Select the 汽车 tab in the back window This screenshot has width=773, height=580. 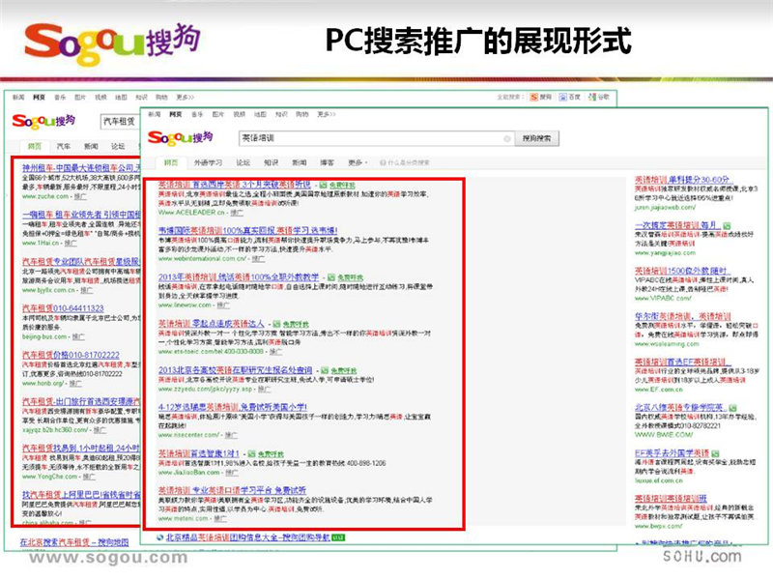[63, 146]
